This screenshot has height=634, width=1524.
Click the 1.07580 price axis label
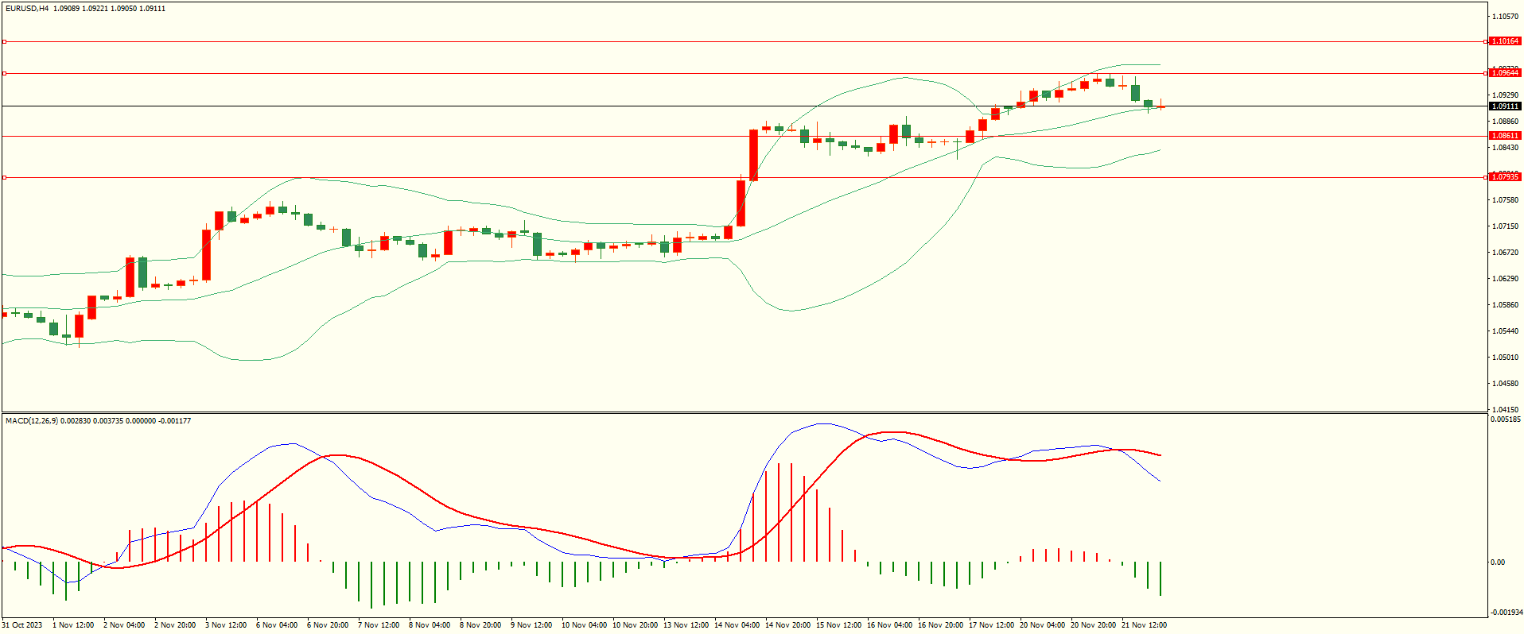1505,200
